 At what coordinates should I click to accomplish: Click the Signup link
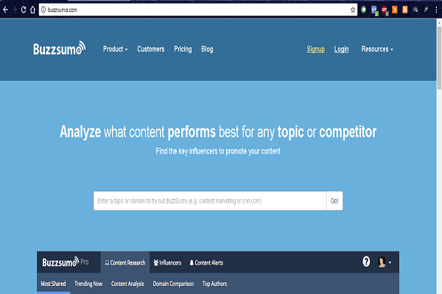tap(316, 49)
